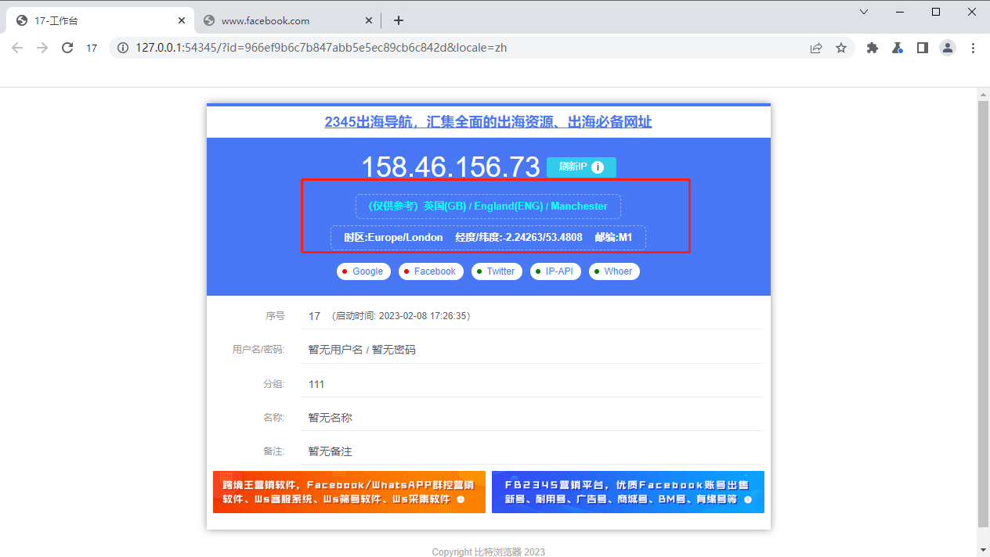Click the Whoer check pill

tap(613, 271)
